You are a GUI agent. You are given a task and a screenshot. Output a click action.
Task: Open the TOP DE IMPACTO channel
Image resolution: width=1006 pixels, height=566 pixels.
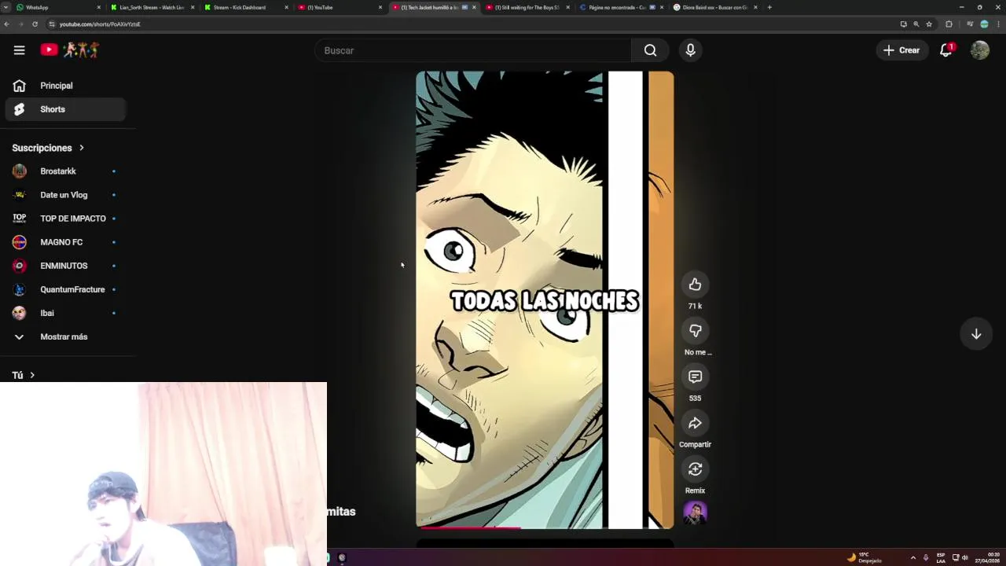click(x=66, y=219)
